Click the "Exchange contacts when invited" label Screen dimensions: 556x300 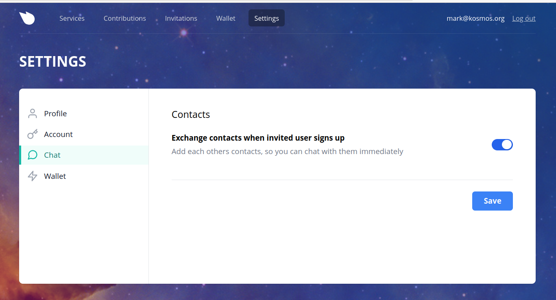(258, 138)
